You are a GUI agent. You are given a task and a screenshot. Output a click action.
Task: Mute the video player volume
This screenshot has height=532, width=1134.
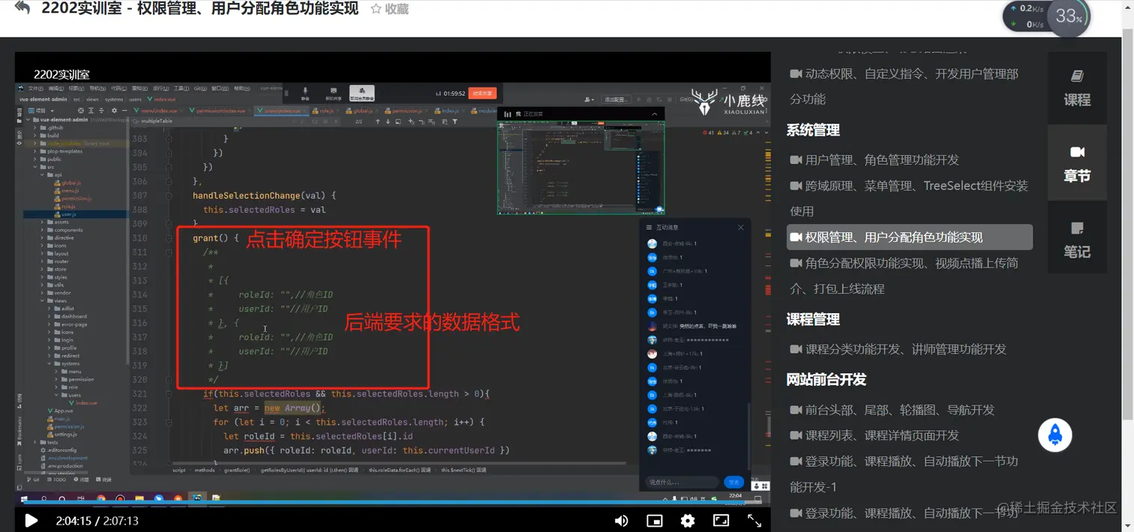click(x=621, y=520)
